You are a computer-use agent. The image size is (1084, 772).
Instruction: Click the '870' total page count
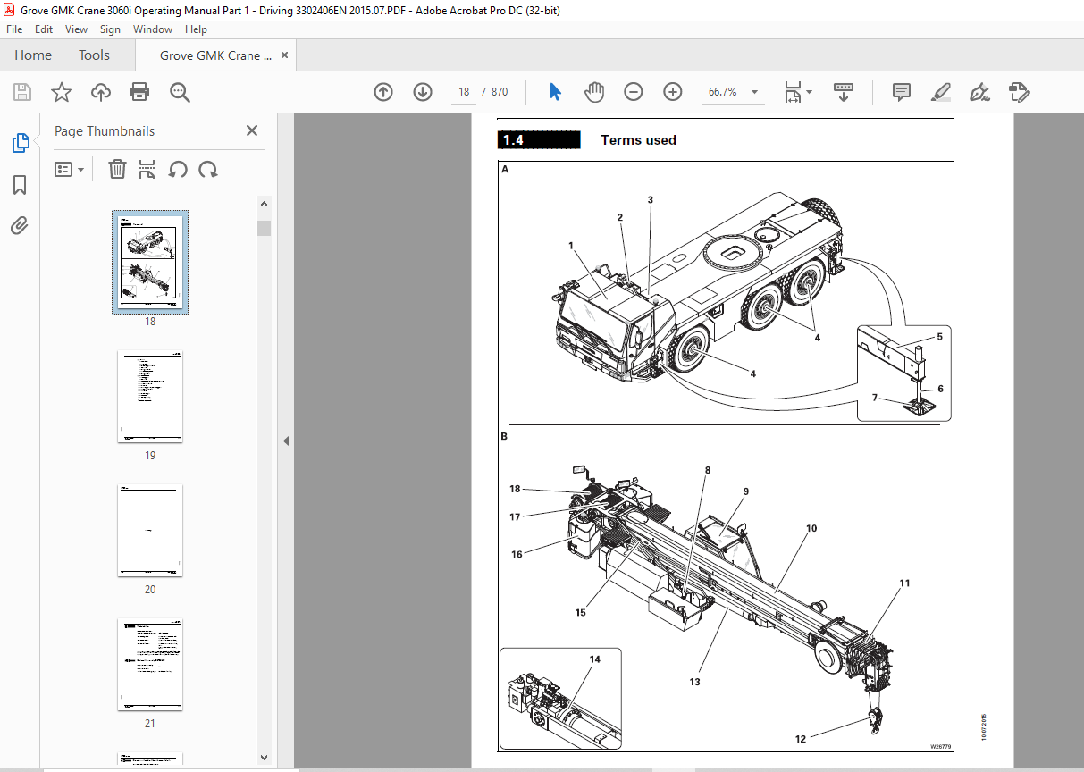[x=500, y=92]
